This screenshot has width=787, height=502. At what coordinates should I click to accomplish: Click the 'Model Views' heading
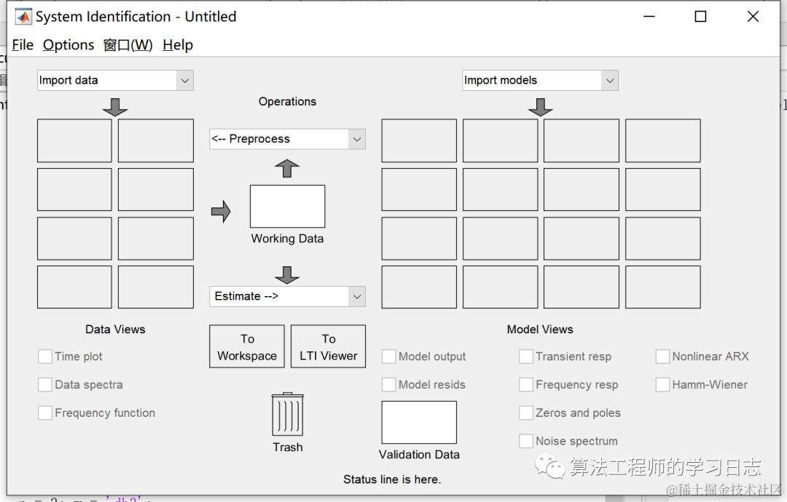(x=540, y=329)
